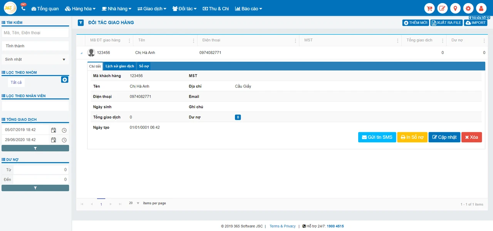Click the blue Dư nợ 0 badge
This screenshot has width=493, height=231.
pos(238,117)
